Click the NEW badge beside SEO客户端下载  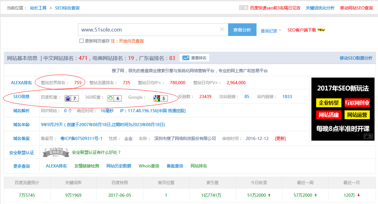[x=321, y=30]
